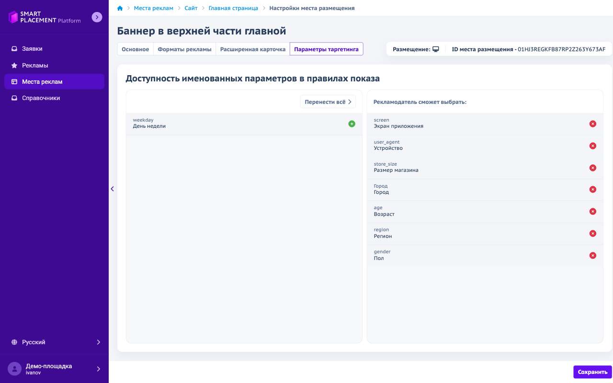Click the День недели row text

pyautogui.click(x=149, y=126)
